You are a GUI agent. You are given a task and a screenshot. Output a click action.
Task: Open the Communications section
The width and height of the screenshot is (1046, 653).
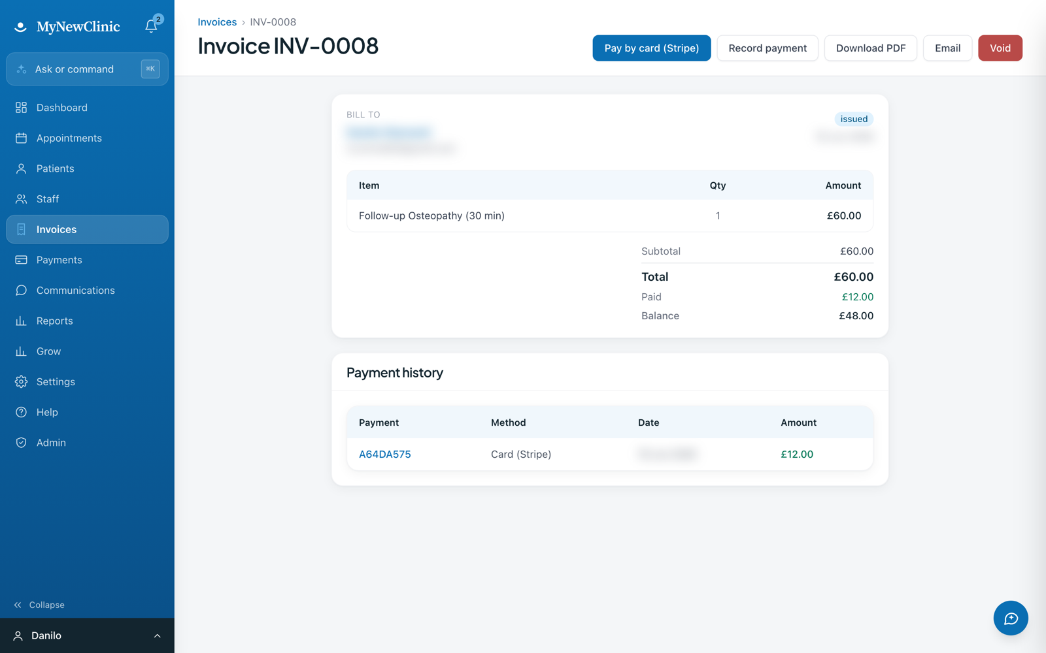(x=87, y=290)
